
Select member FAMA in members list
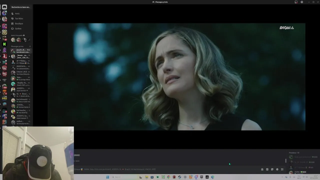(303, 172)
